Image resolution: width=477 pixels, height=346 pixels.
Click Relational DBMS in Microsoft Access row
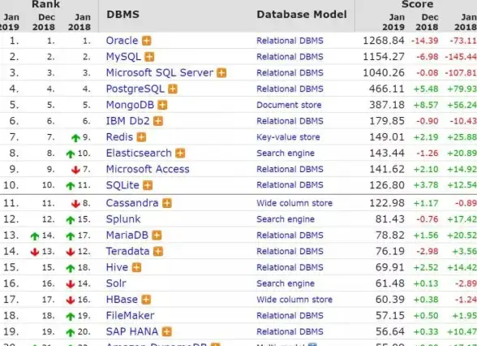[x=290, y=169]
